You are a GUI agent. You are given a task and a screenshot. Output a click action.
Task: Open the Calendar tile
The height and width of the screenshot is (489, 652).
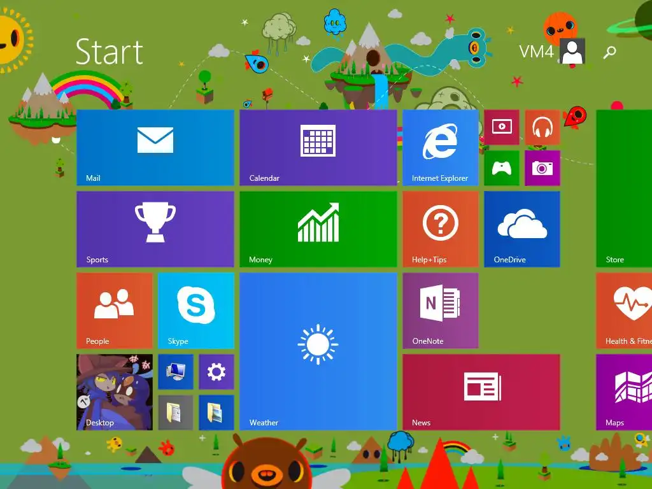click(318, 147)
